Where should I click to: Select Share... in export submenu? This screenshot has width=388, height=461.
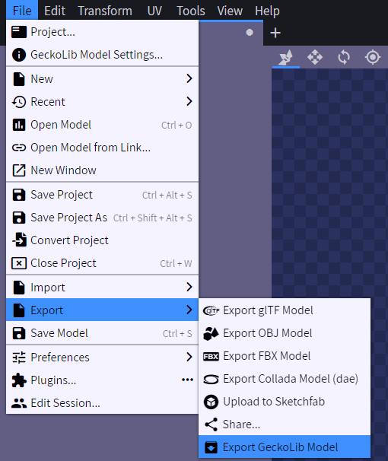tap(285, 424)
